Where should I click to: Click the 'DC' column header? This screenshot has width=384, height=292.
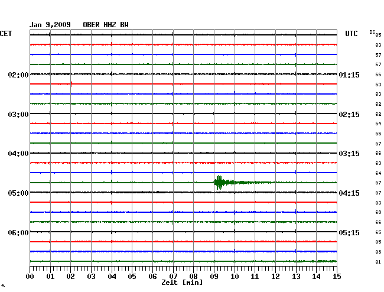372,32
